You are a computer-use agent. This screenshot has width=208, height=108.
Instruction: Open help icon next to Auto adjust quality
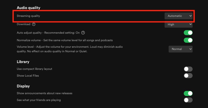[83, 33]
